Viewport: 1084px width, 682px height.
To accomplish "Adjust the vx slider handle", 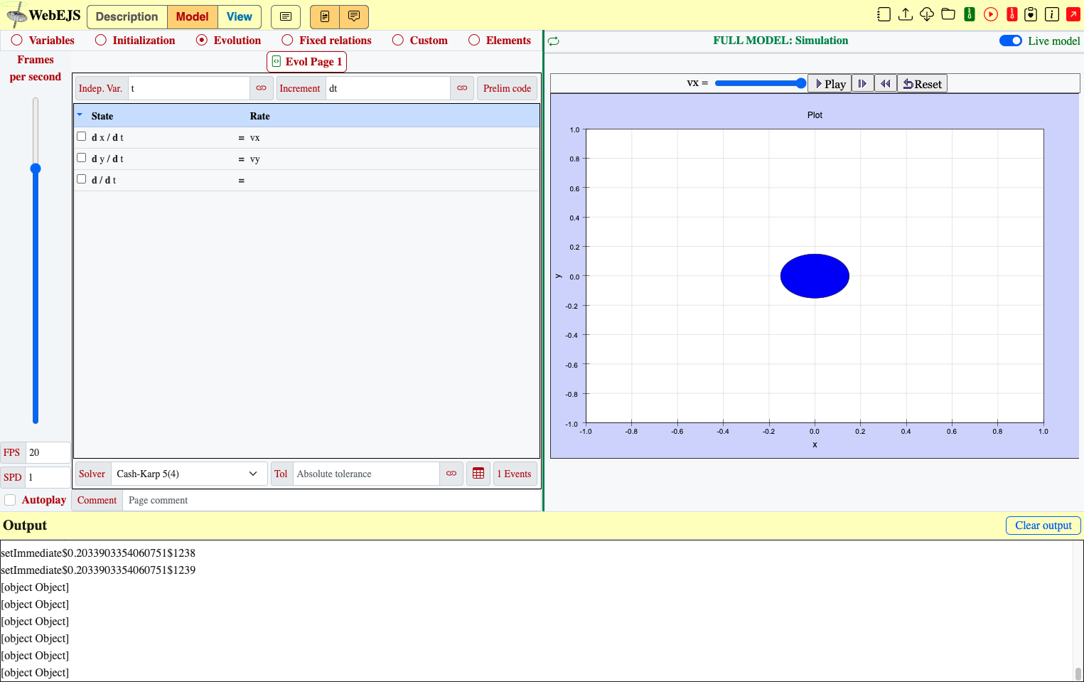I will click(x=801, y=83).
